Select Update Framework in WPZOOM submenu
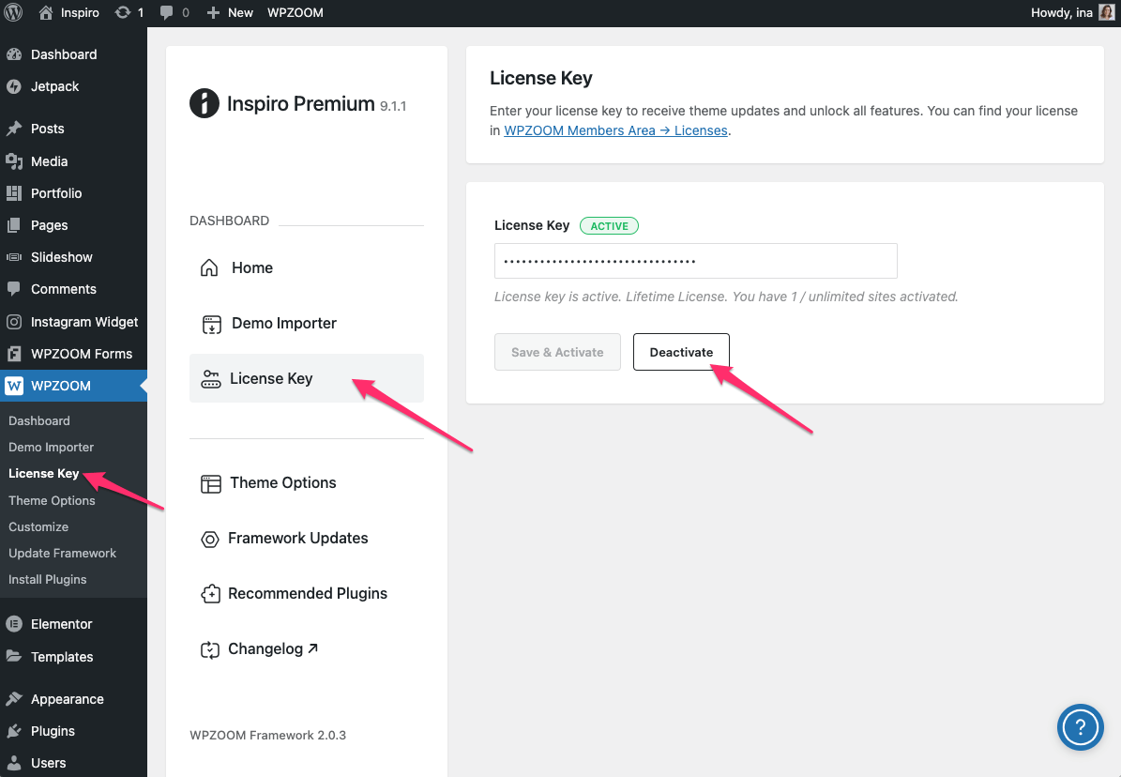 pos(62,553)
